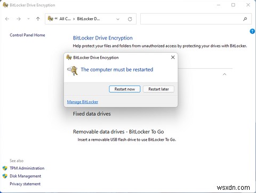Open Control Panel Home link
256x193 pixels.
pyautogui.click(x=27, y=35)
